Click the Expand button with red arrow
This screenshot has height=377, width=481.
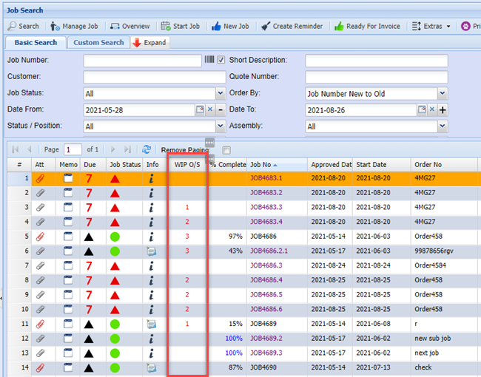click(x=149, y=42)
